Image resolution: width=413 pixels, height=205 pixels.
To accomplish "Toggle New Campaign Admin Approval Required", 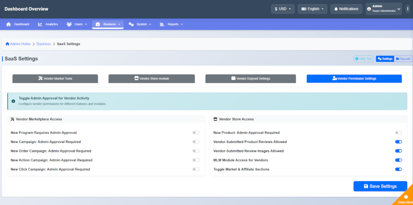I will point(196,142).
